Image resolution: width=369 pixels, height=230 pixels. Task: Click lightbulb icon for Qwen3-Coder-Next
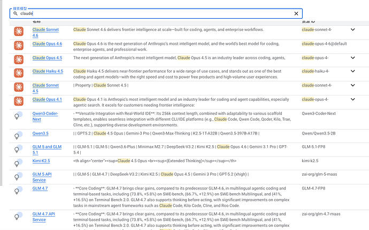pos(18,115)
